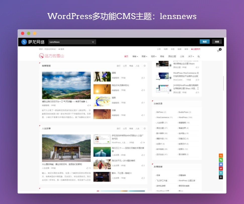Open the article 大山里的呐喊
The width and height of the screenshot is (244, 204).
point(62,164)
